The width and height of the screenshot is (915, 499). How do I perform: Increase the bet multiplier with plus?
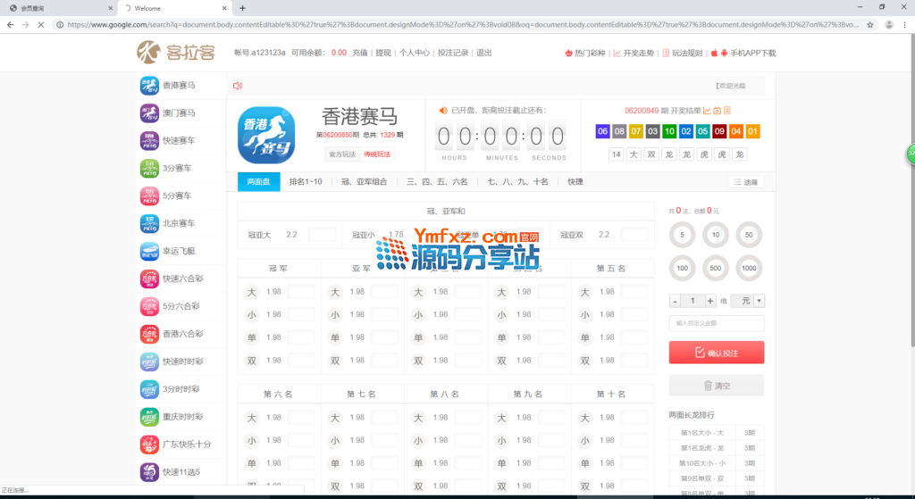point(710,301)
